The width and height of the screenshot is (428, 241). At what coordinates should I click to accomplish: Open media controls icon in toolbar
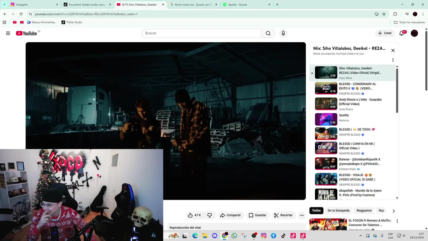[x=407, y=14]
